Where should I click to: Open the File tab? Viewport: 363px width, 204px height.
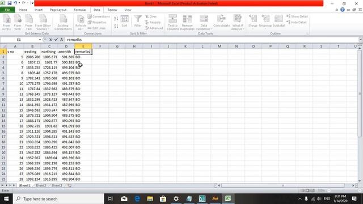tap(7, 10)
